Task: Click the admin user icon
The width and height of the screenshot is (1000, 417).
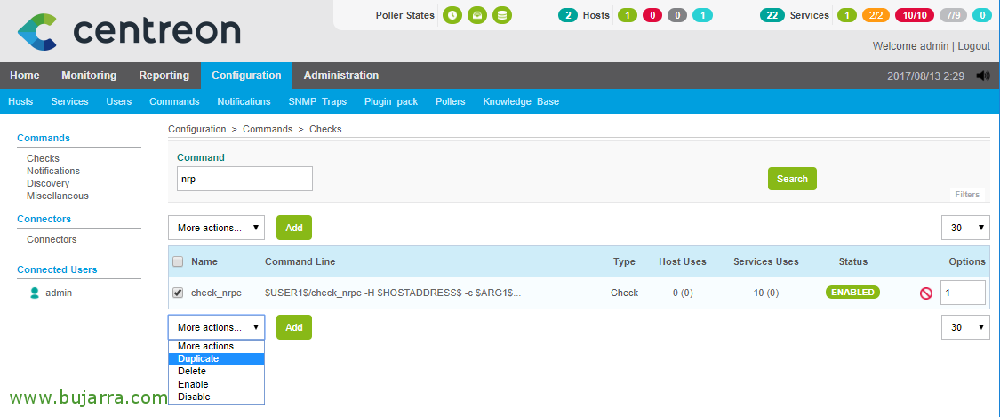Action: tap(35, 293)
